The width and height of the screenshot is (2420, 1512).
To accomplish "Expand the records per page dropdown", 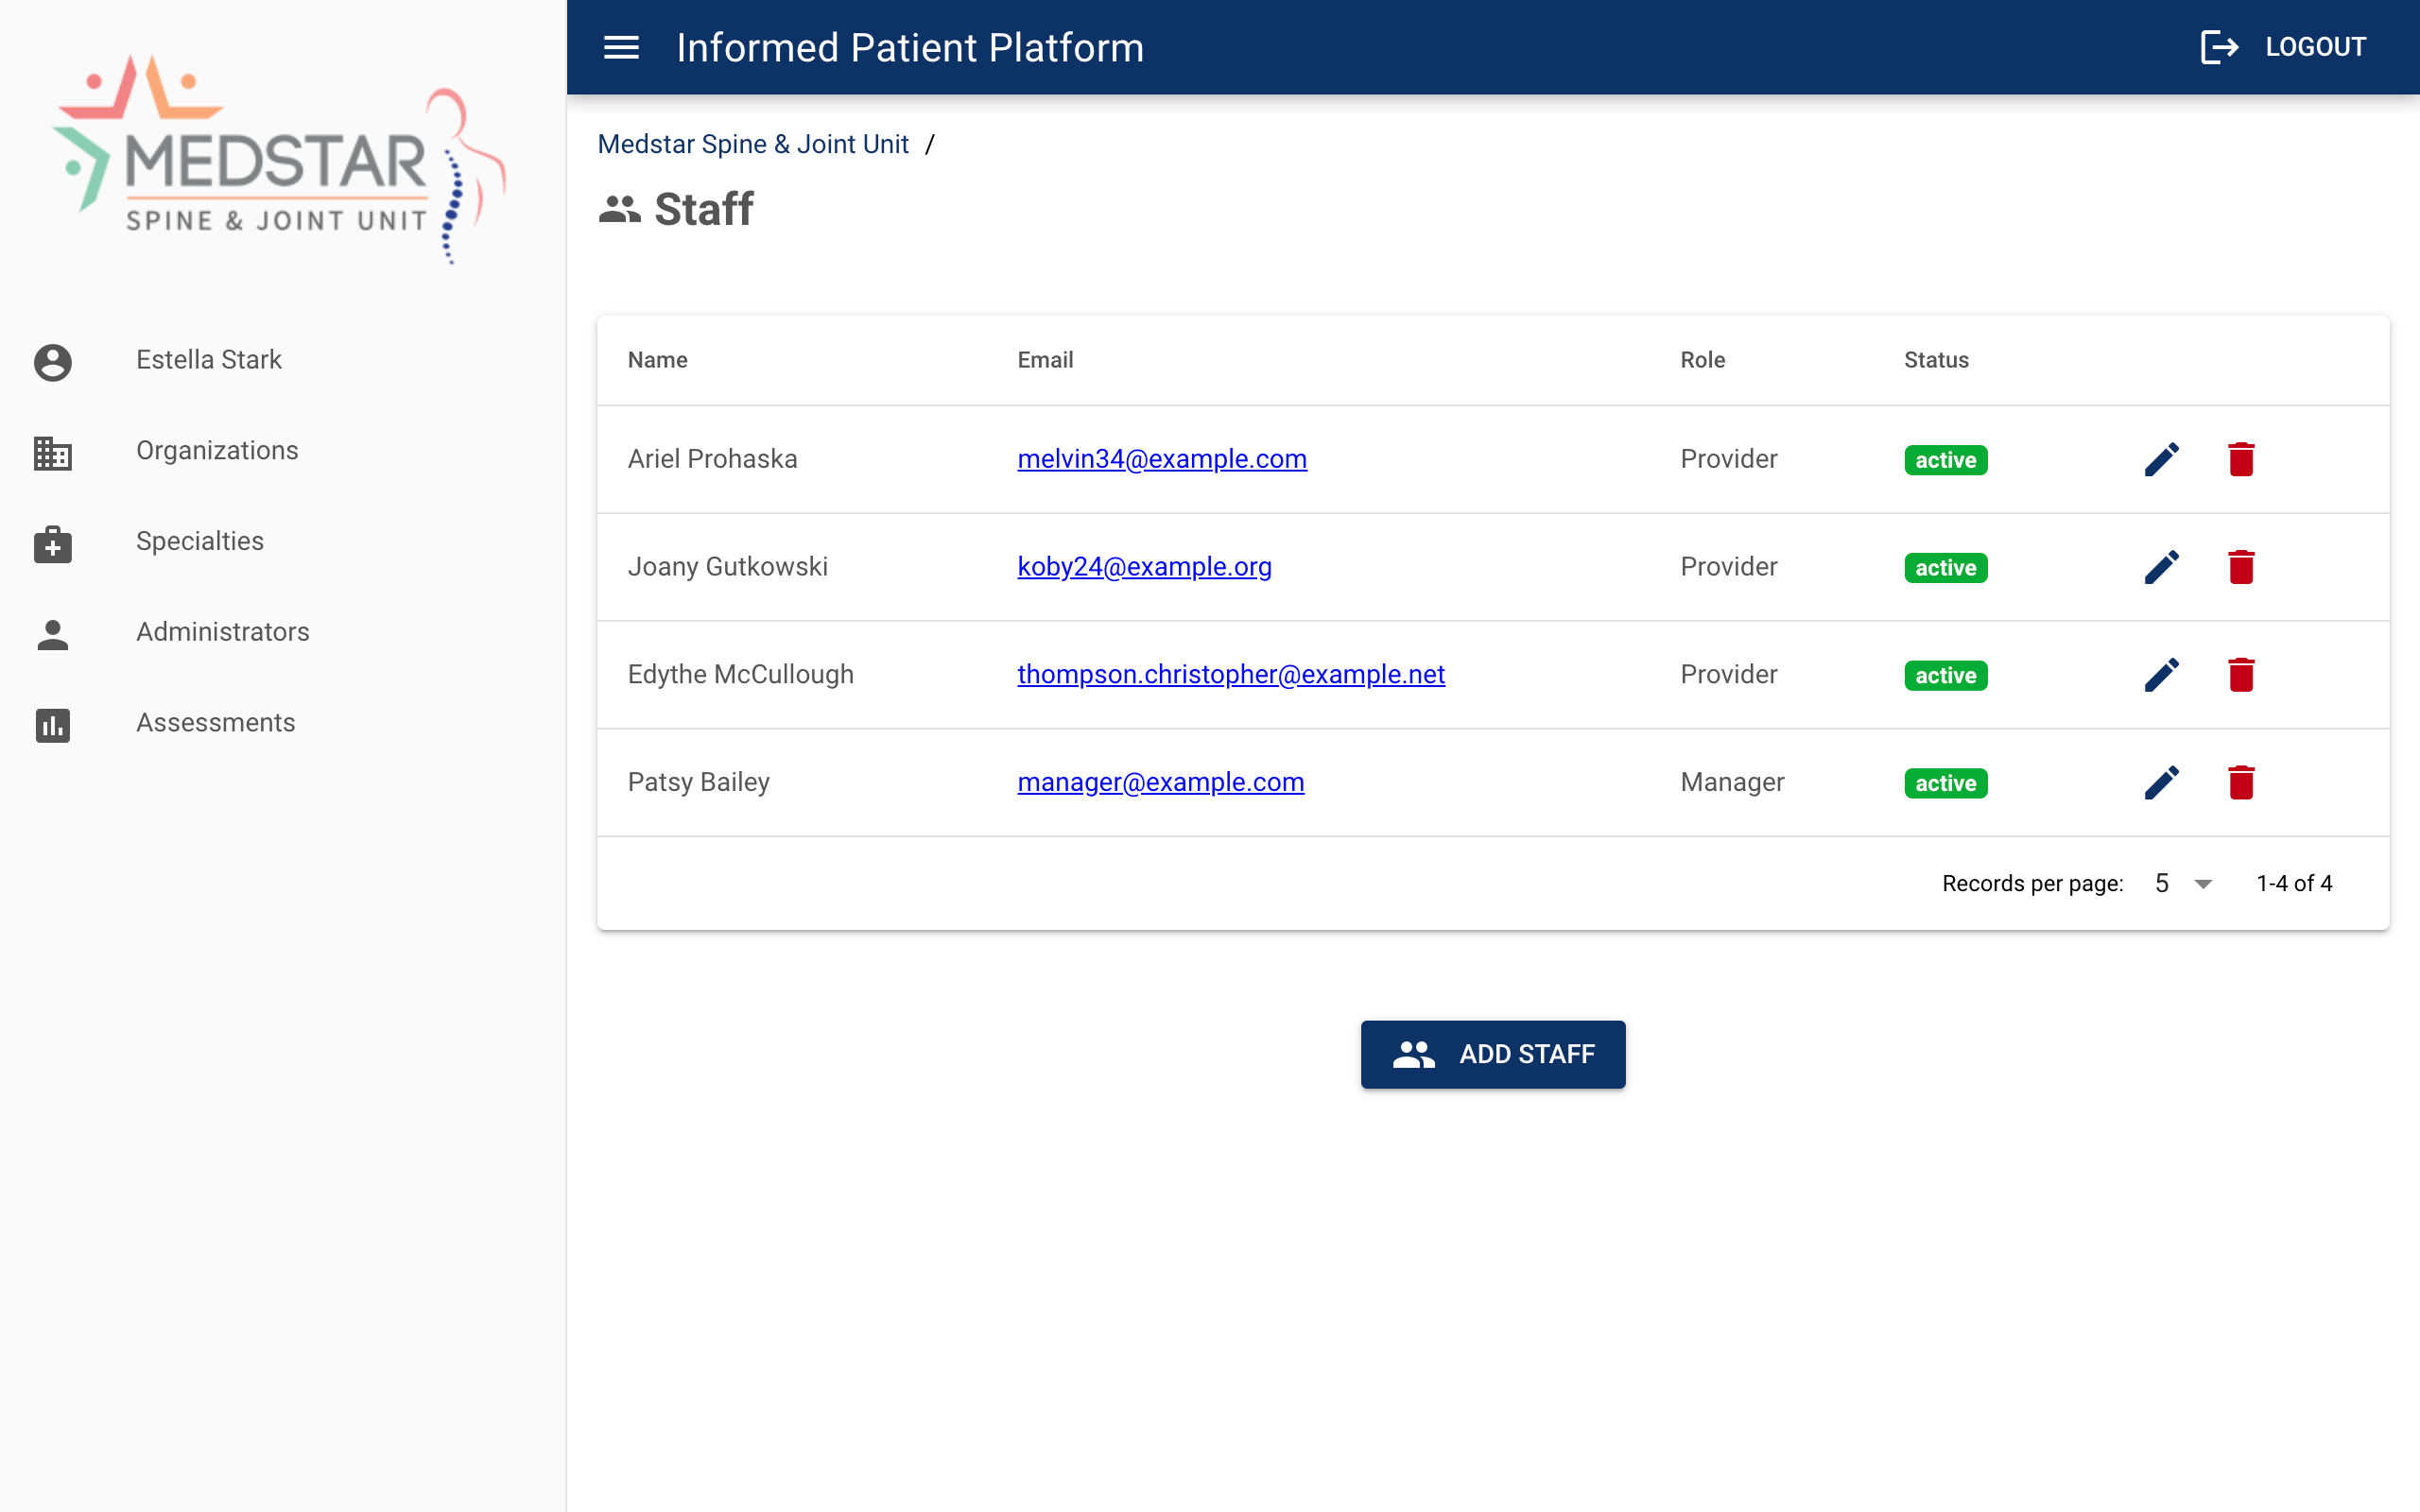I will click(2184, 883).
